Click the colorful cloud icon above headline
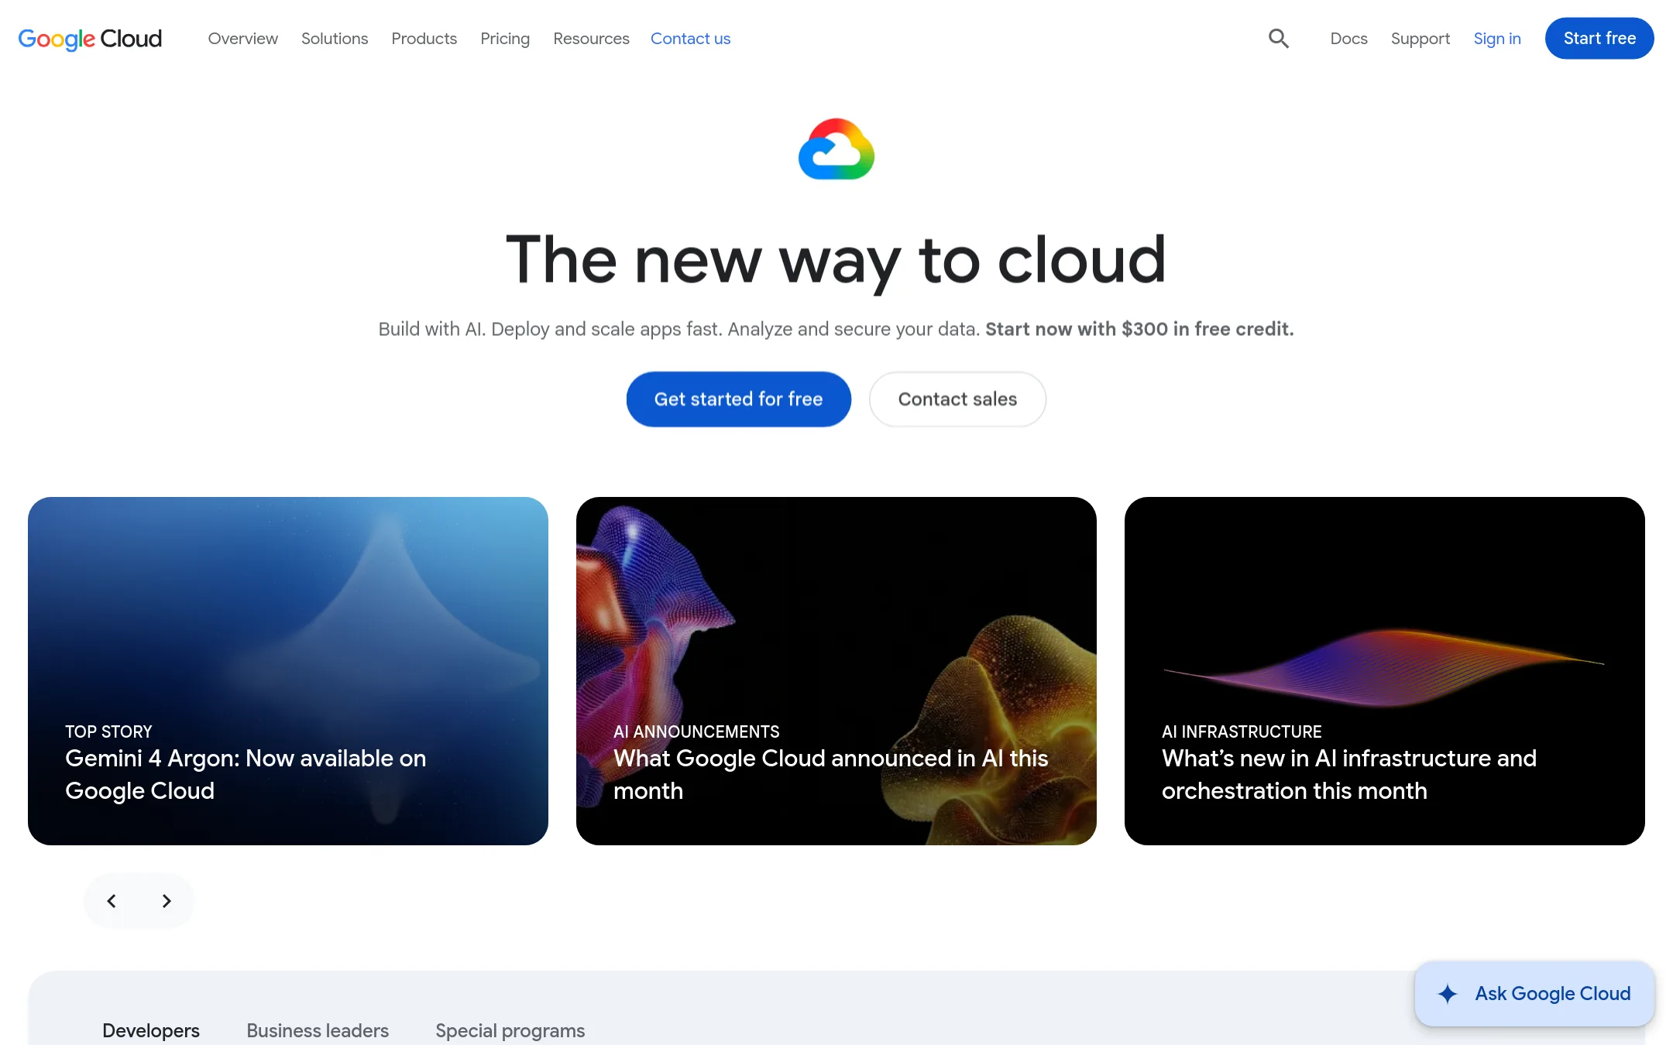 pos(836,149)
